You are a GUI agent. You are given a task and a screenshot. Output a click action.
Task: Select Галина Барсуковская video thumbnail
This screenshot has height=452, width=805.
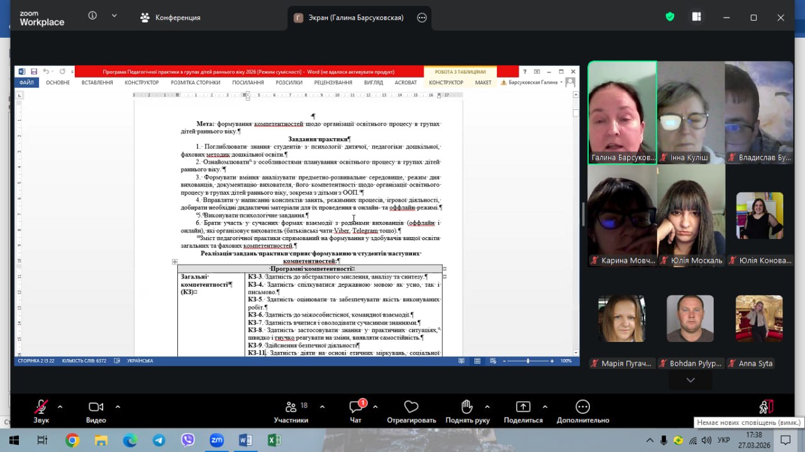[622, 113]
